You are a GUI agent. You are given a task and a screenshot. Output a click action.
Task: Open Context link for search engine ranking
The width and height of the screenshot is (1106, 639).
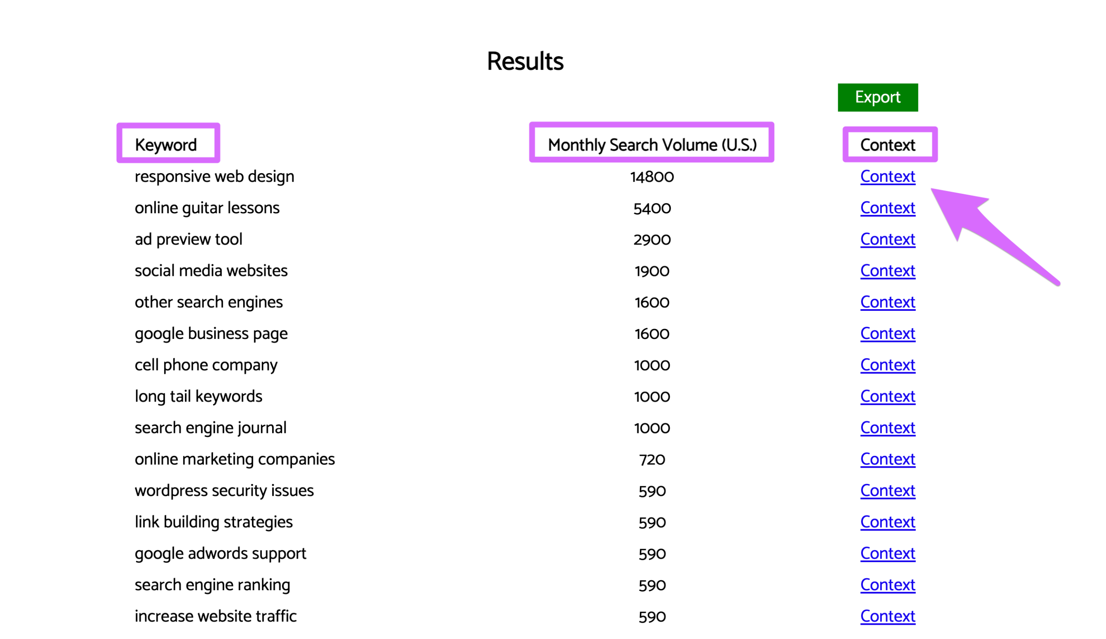(x=887, y=585)
